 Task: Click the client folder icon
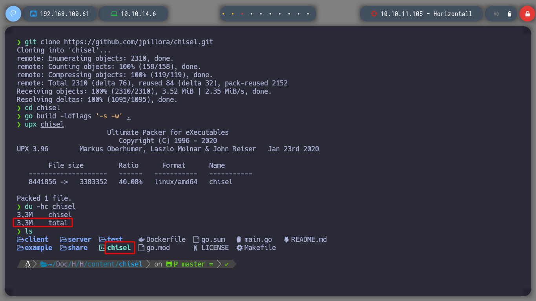20,239
